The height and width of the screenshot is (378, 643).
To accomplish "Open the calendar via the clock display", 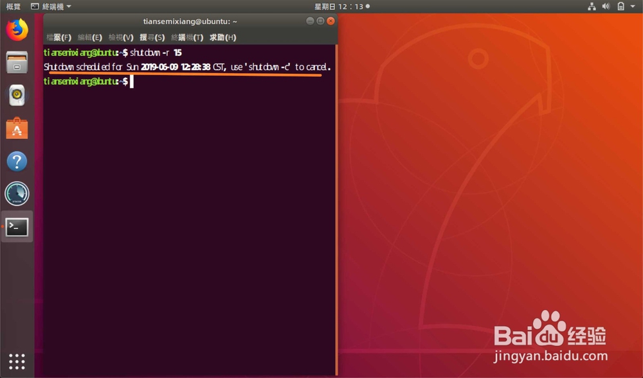I will 341,6.
